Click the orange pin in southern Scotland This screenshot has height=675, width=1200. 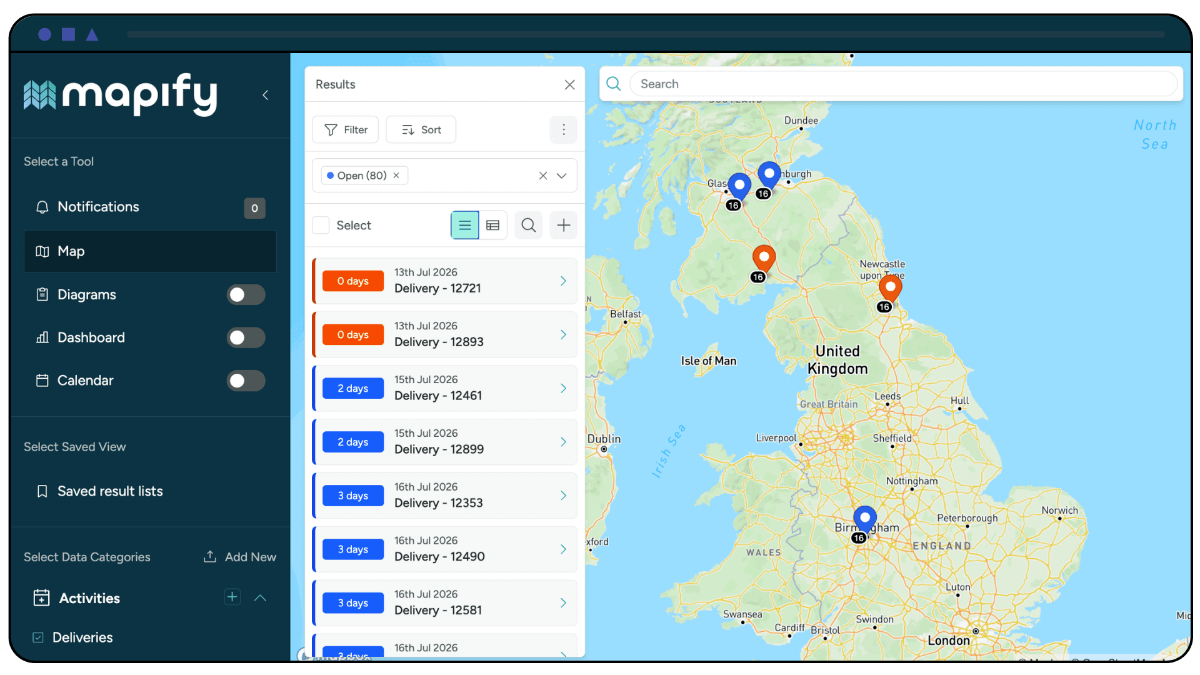click(x=764, y=257)
